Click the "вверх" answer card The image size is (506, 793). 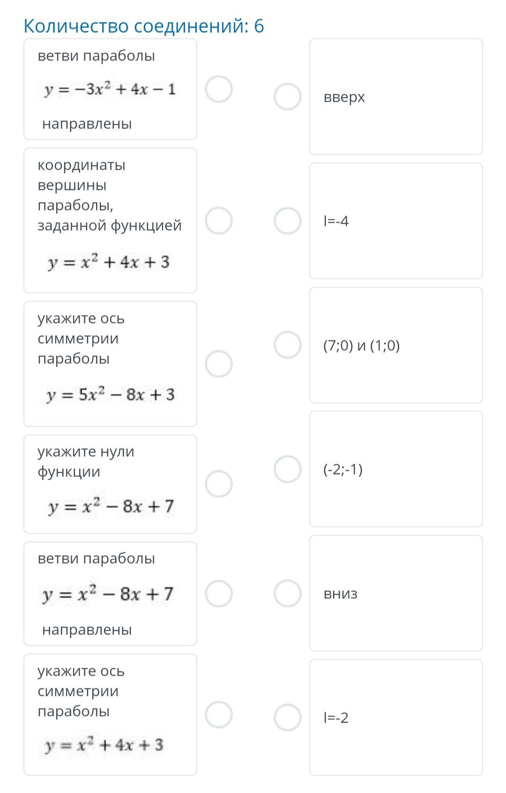point(396,97)
